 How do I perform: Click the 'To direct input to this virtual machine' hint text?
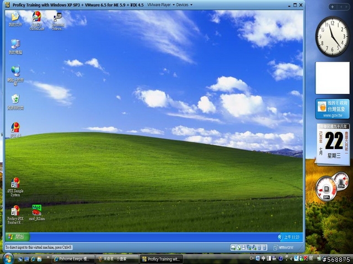tap(39, 248)
